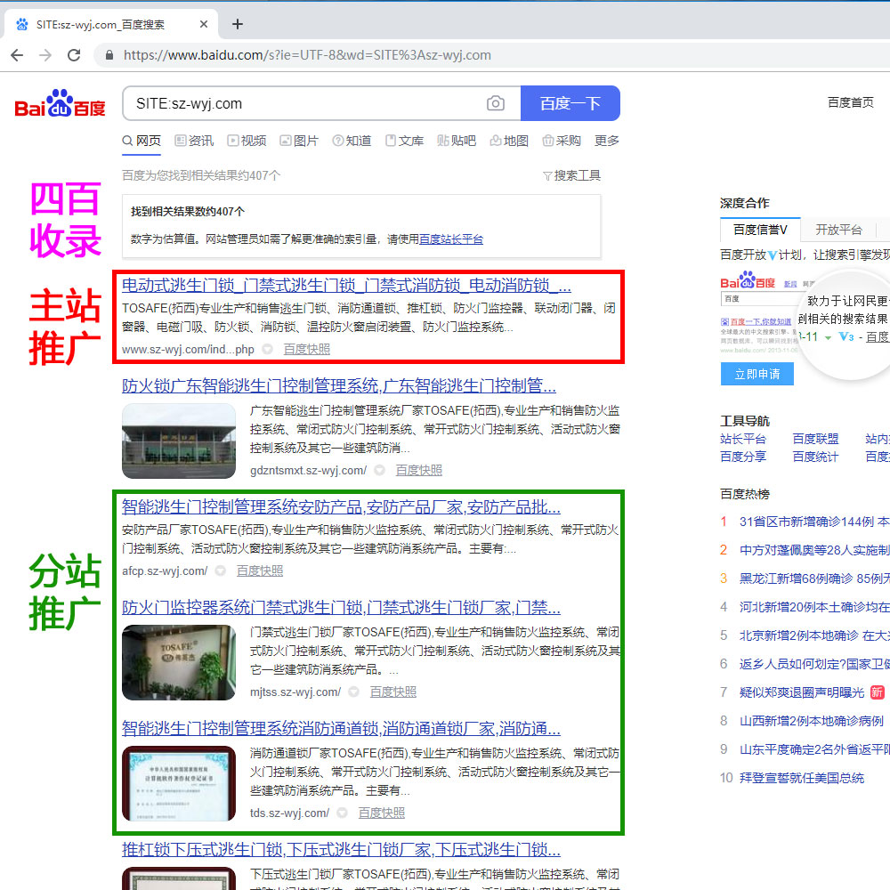Open 百度快照 for afcp.sz-wyj.com
The width and height of the screenshot is (890, 890).
click(x=259, y=571)
